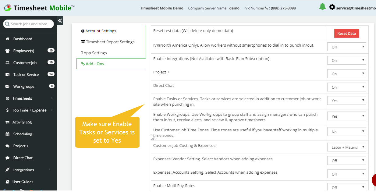
Task: Click the Integrations plug icon
Action: coord(7,170)
